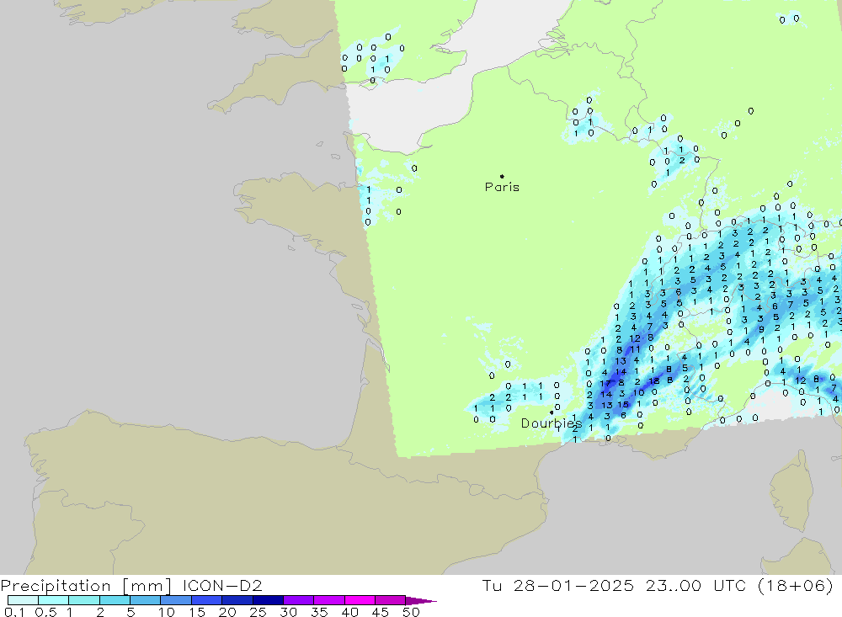Click the black dot marking Paris
Viewport: 842px width, 617px height.
[x=502, y=176]
